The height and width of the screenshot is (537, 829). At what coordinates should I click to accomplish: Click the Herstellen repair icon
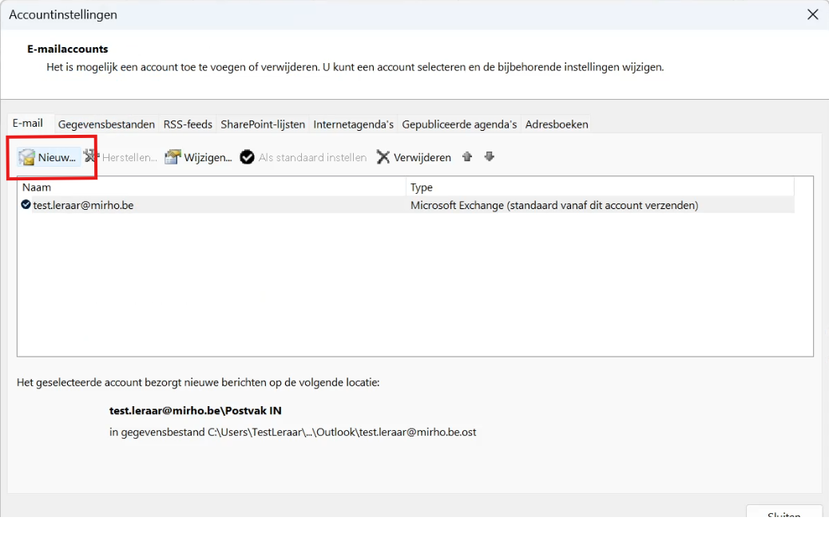pos(92,157)
